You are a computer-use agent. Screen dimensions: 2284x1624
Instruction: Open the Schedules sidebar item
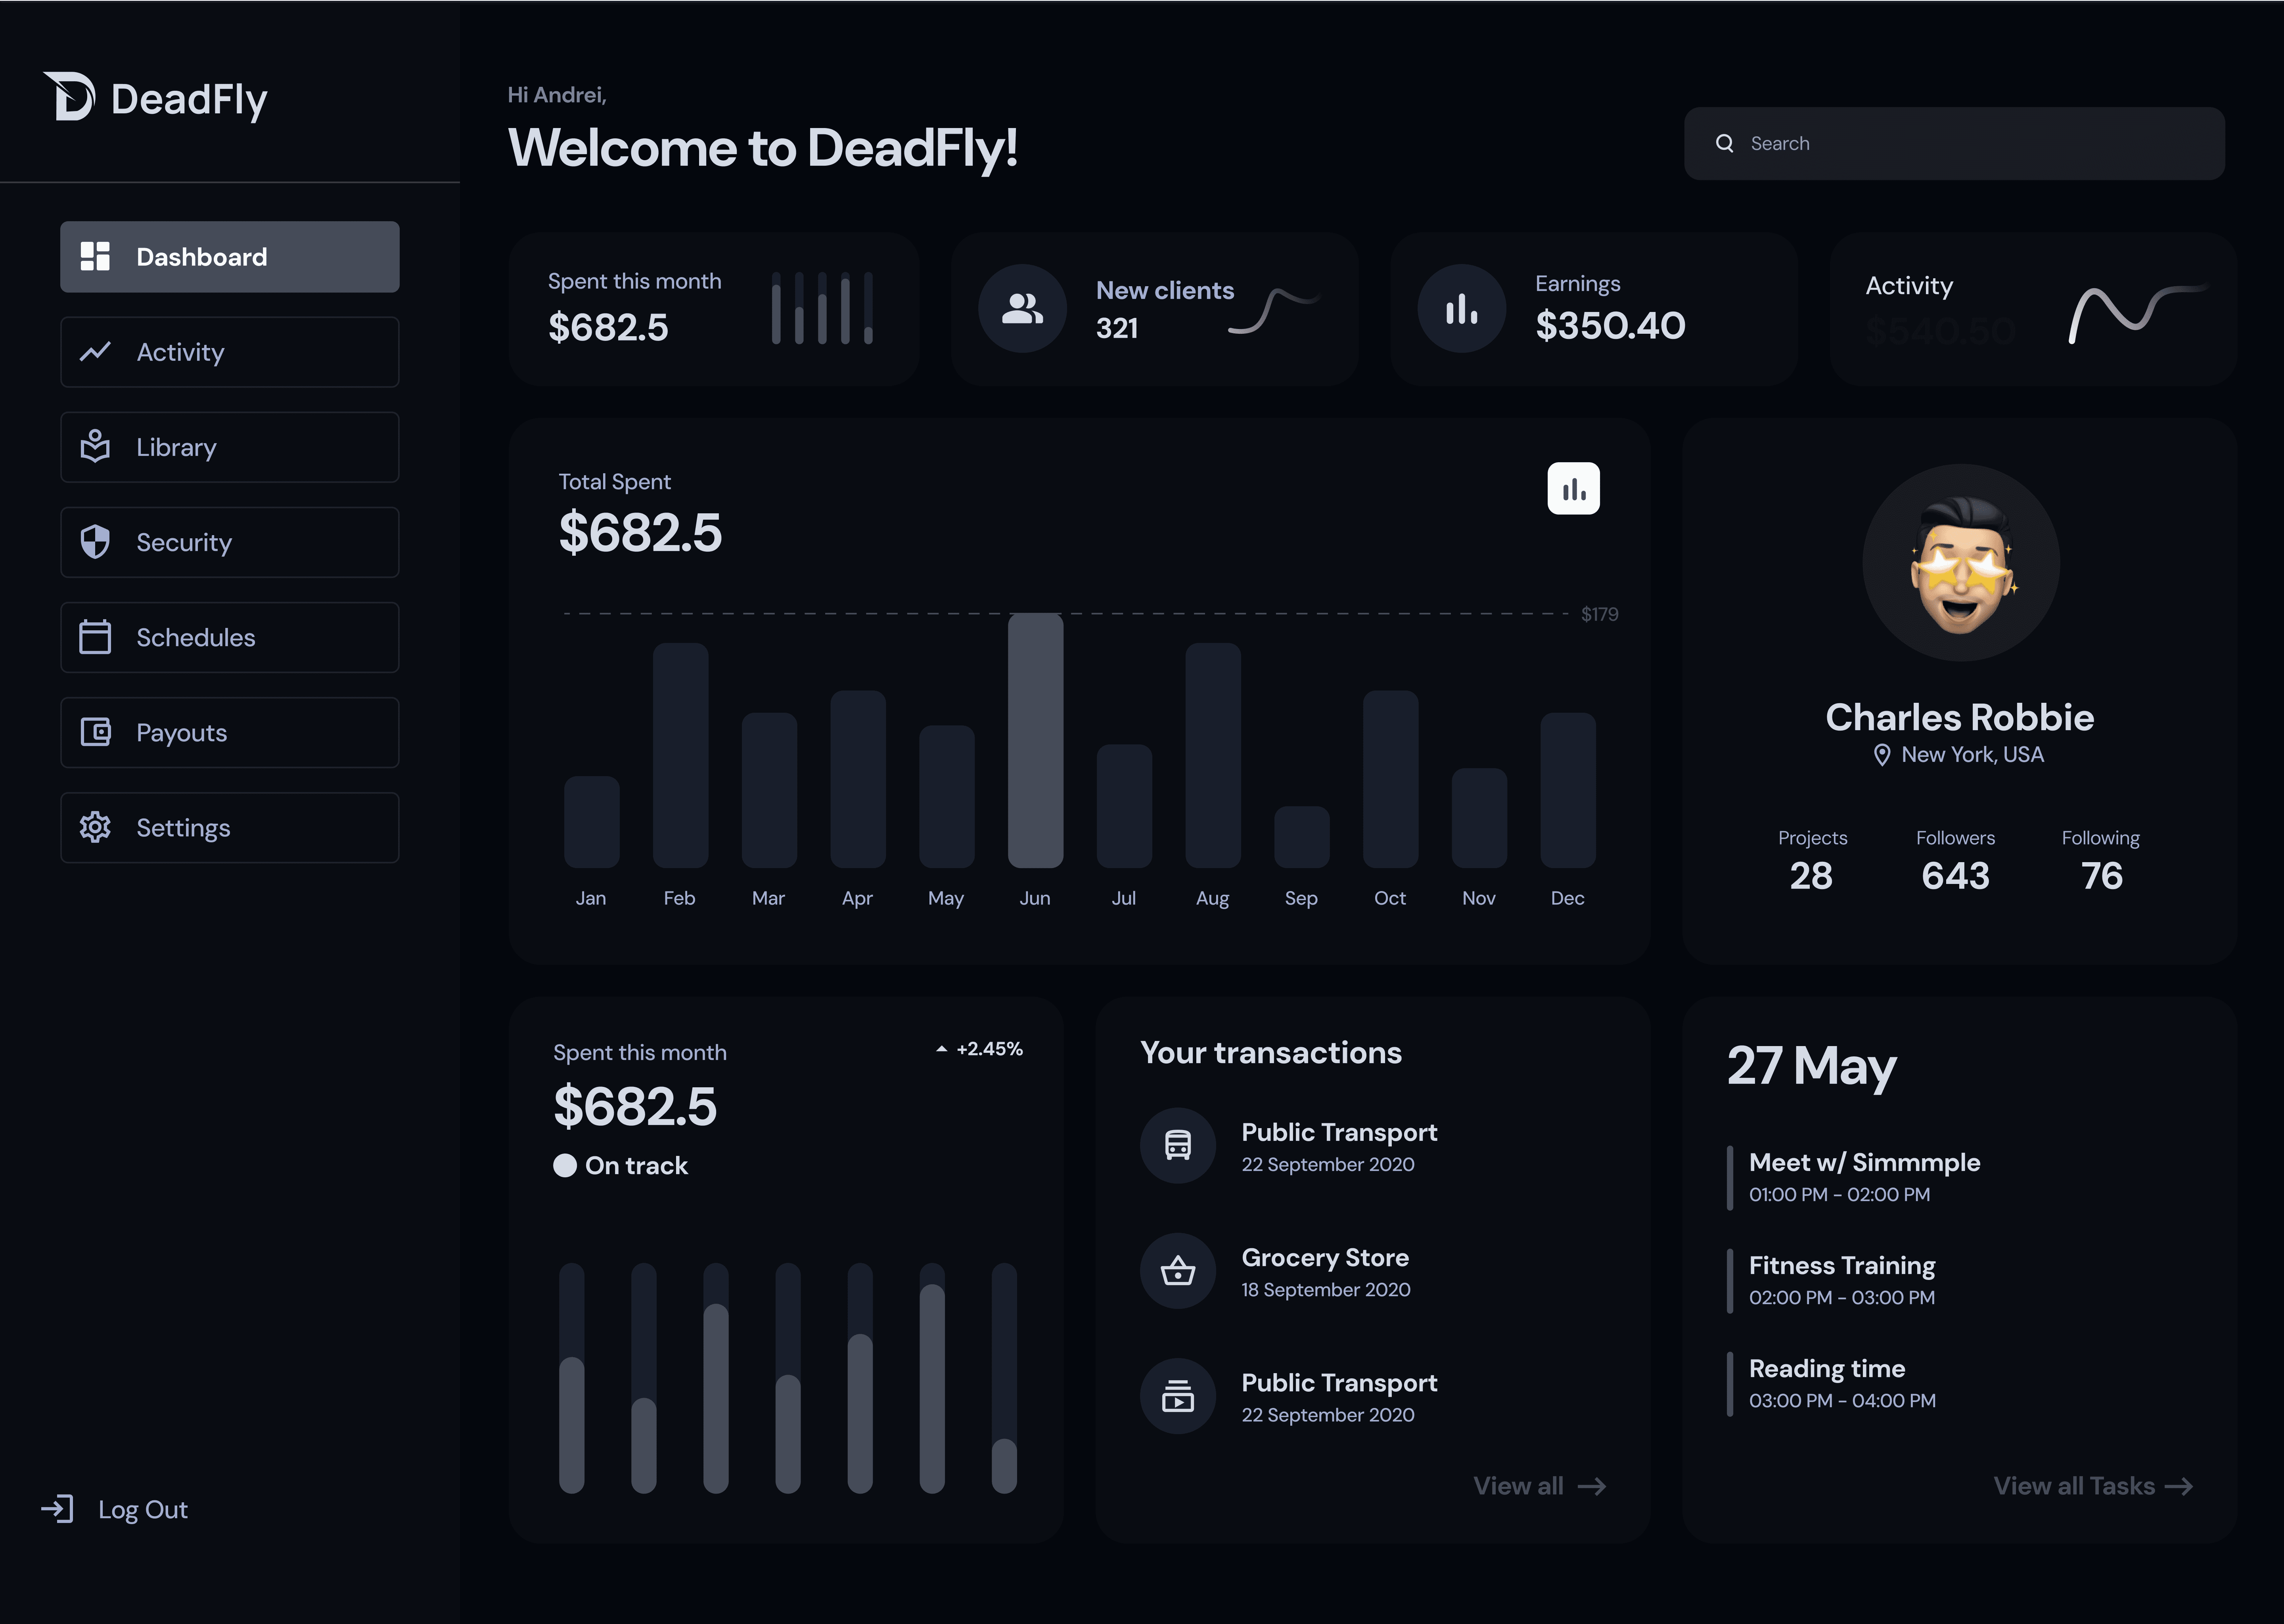230,637
